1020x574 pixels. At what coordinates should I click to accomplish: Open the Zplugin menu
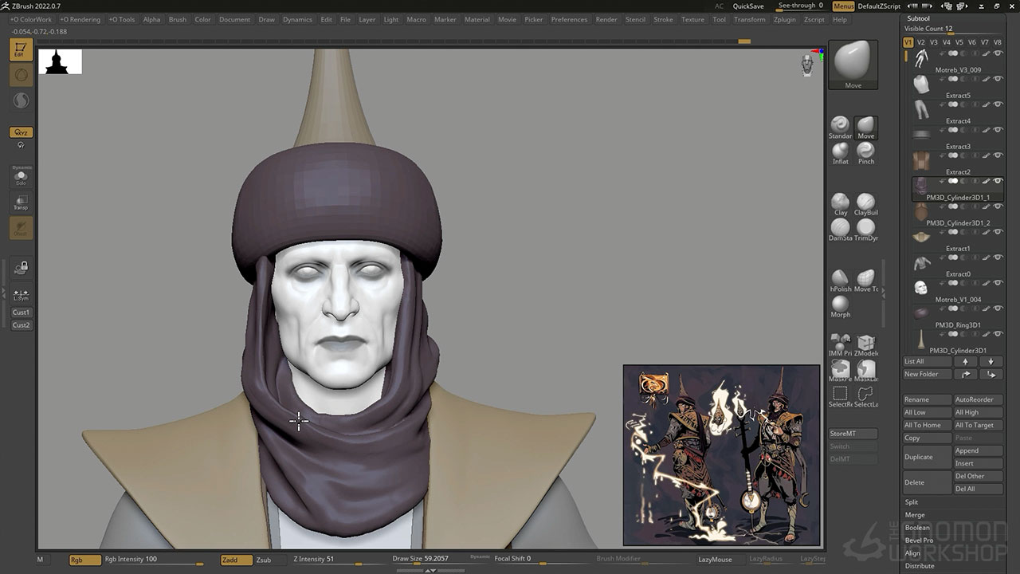tap(784, 19)
